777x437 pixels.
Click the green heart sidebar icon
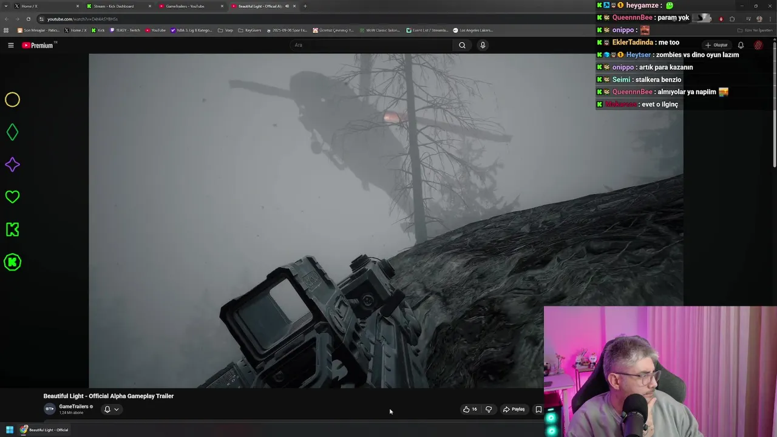coord(12,197)
